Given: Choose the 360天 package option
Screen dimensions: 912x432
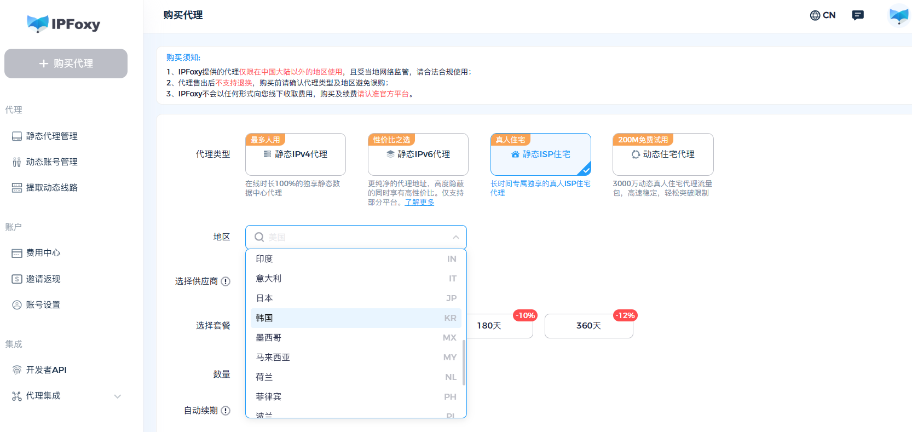Looking at the screenshot, I should coord(588,326).
